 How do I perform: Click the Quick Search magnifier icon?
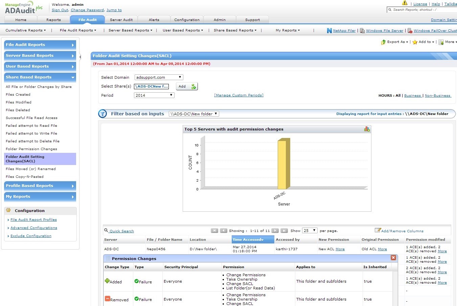106,231
